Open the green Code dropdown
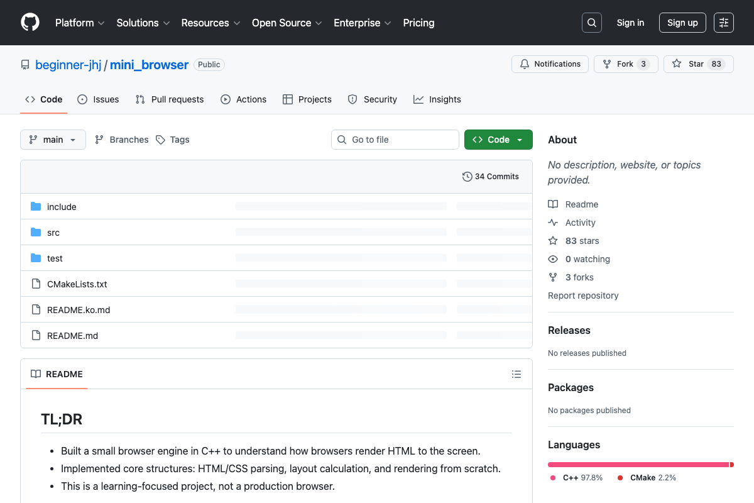 [498, 140]
